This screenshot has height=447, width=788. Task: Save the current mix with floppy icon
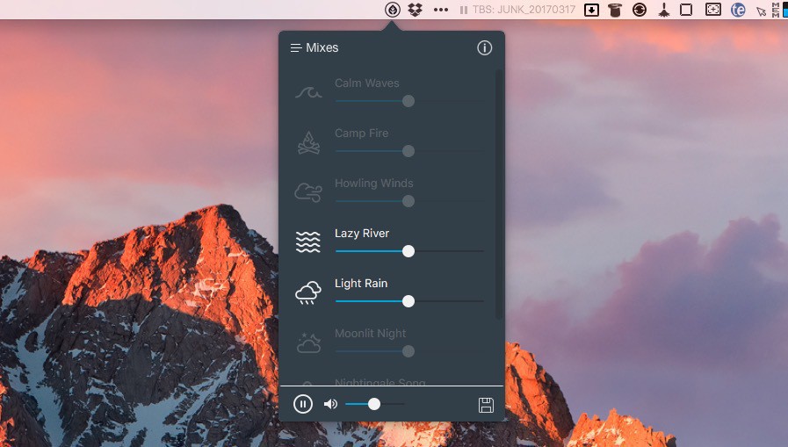[x=486, y=405]
